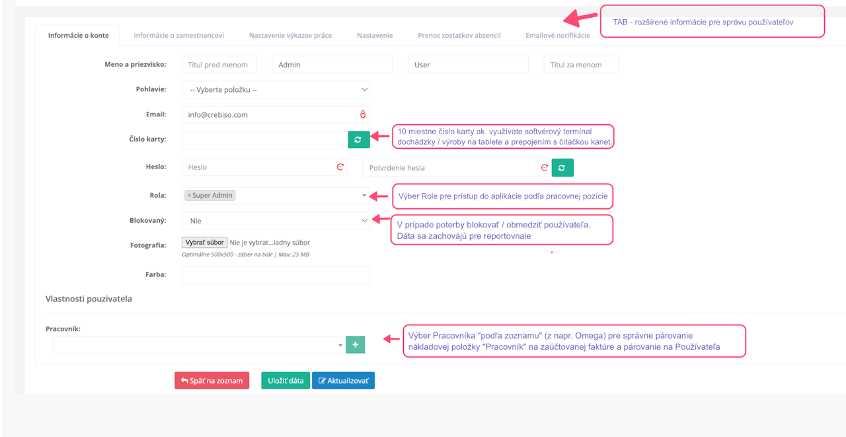Click the Späť na zoznam button
The height and width of the screenshot is (437, 846).
pyautogui.click(x=211, y=381)
